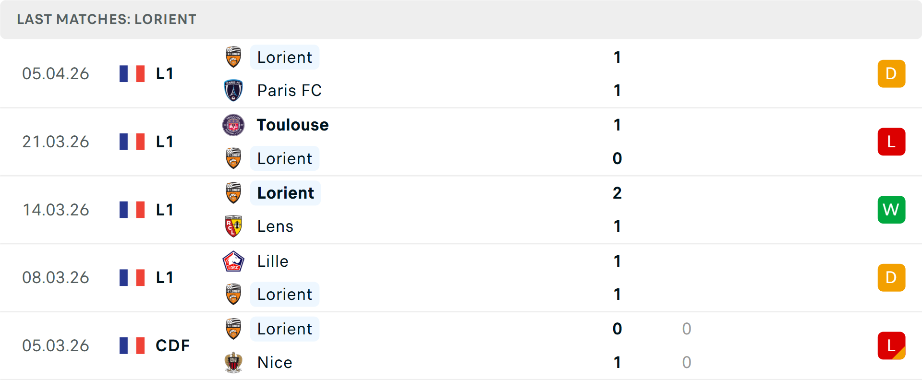Select the Lille LOSC logo
This screenshot has width=922, height=380.
coord(233,261)
